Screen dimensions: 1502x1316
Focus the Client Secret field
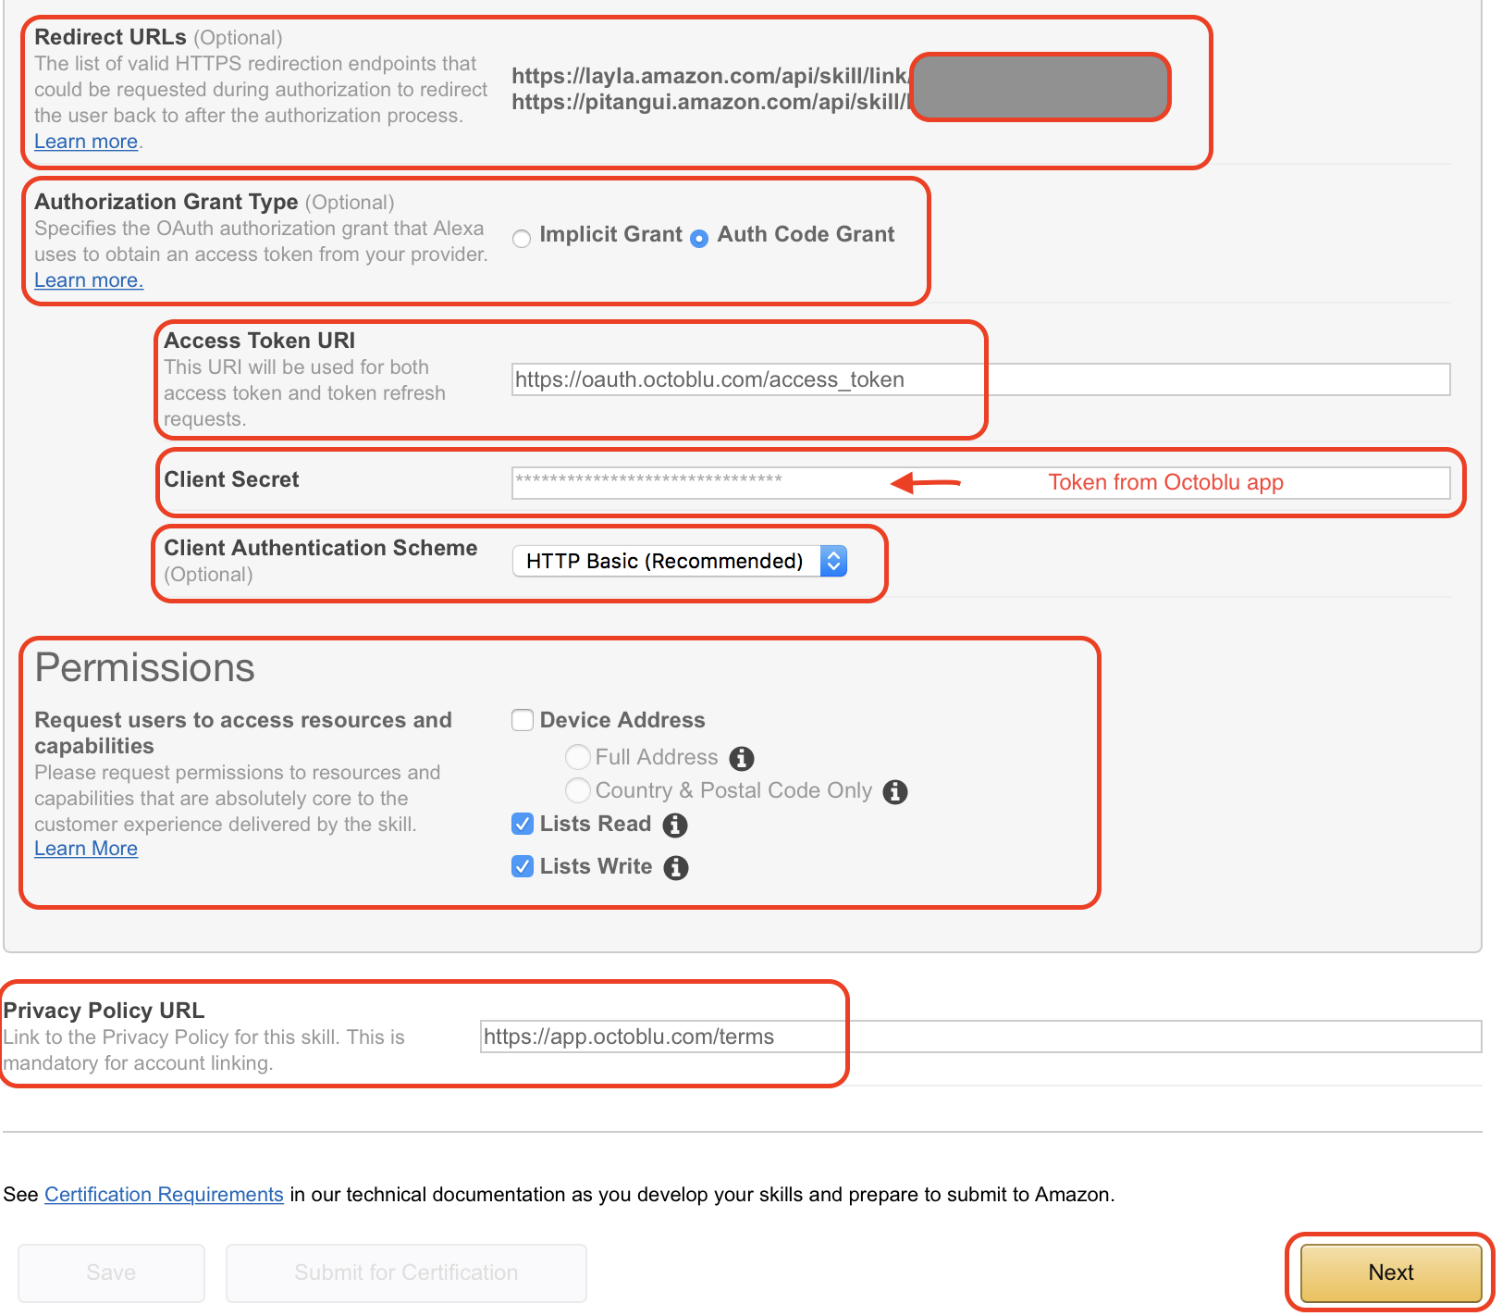980,482
